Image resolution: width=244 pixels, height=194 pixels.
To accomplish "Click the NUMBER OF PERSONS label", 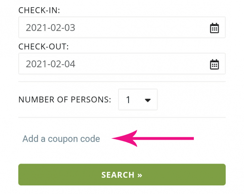I will (65, 100).
